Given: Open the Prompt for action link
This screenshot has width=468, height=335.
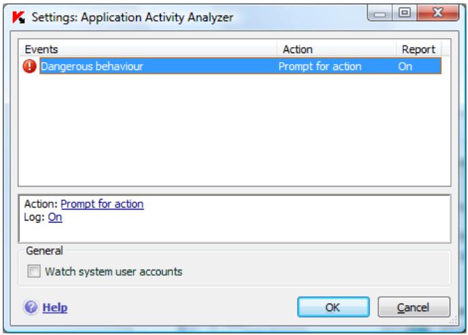Looking at the screenshot, I should click(x=102, y=204).
